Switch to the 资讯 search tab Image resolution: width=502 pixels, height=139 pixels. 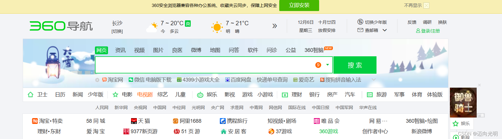click(x=120, y=50)
